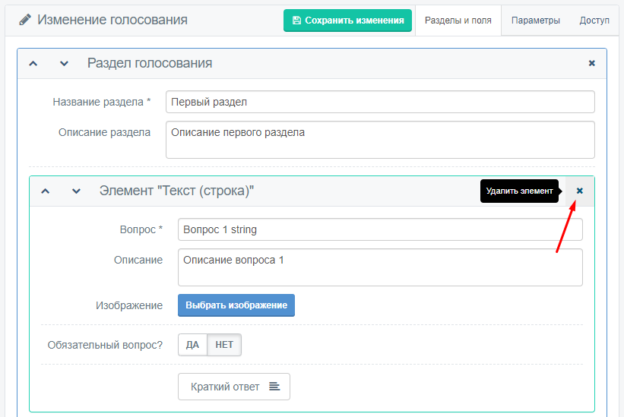Click the 'Раздел голосования' section heading
The image size is (624, 417).
click(150, 63)
